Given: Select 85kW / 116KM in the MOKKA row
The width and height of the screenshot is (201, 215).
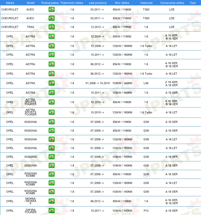Looking at the screenshot, I should [122, 201].
